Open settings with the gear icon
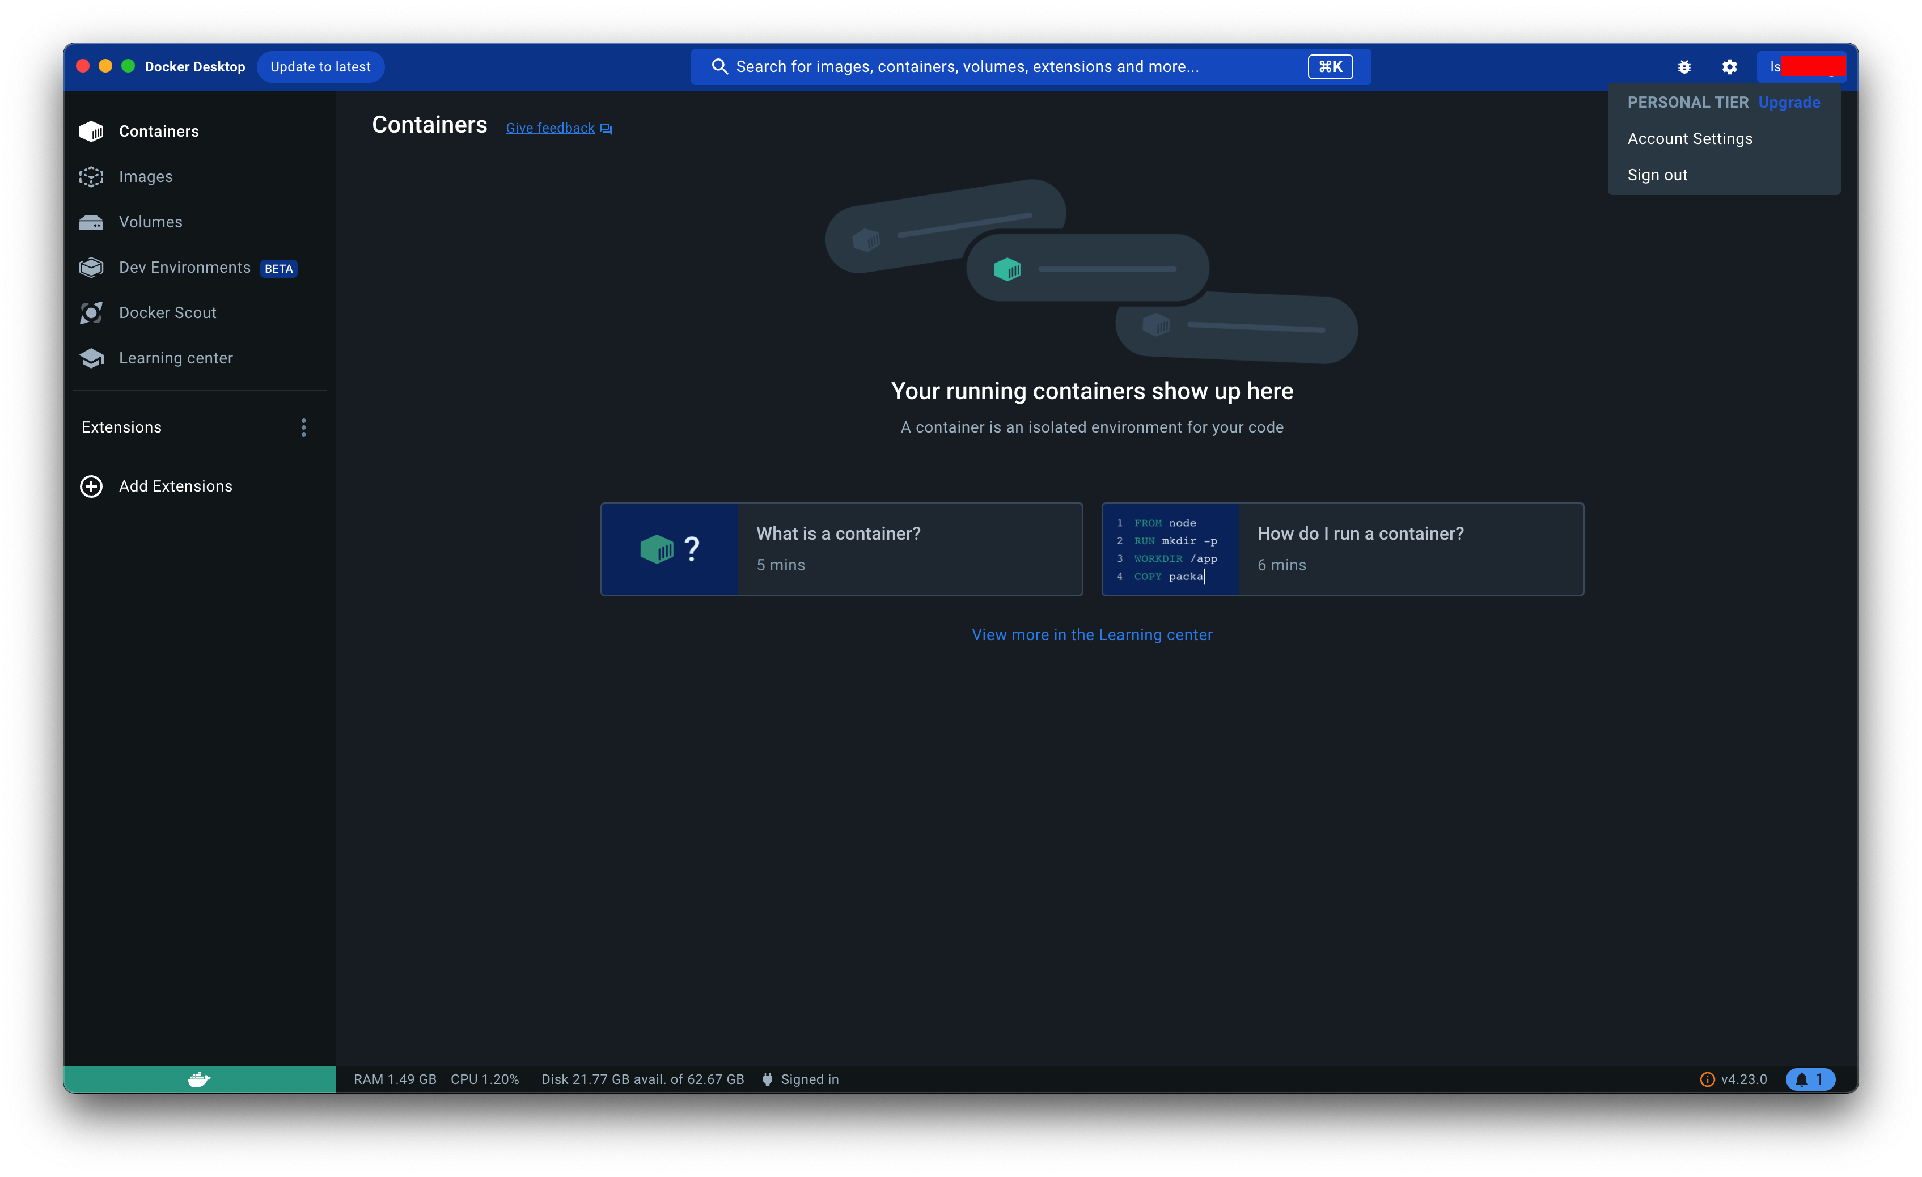Screen dimensions: 1922x1177 [x=1729, y=67]
